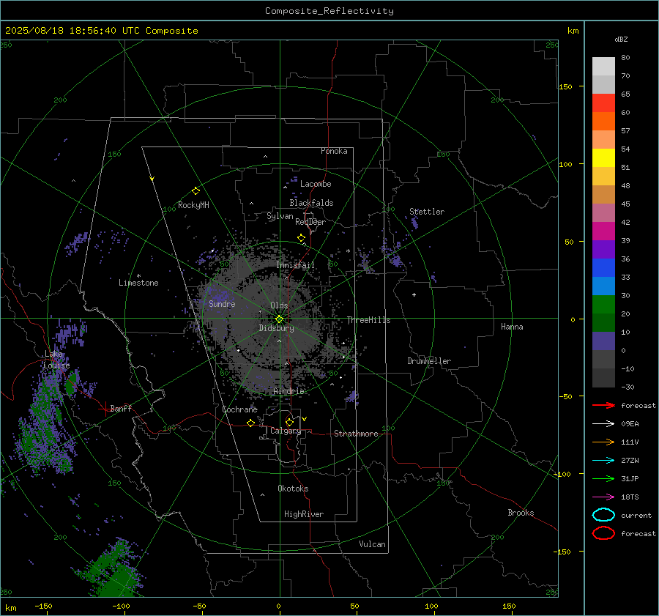Click the Blackfalds label
Image resolution: width=659 pixels, height=616 pixels.
tap(311, 203)
